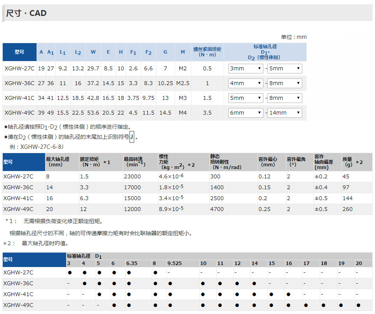Open D1 dropdown for XGHW-36C showing 4mm
The image size is (375, 314).
click(x=245, y=84)
